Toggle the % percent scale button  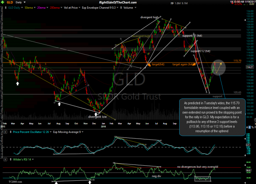pyautogui.click(x=252, y=127)
